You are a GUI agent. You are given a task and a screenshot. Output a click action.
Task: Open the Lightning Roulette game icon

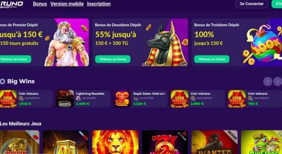(65, 99)
